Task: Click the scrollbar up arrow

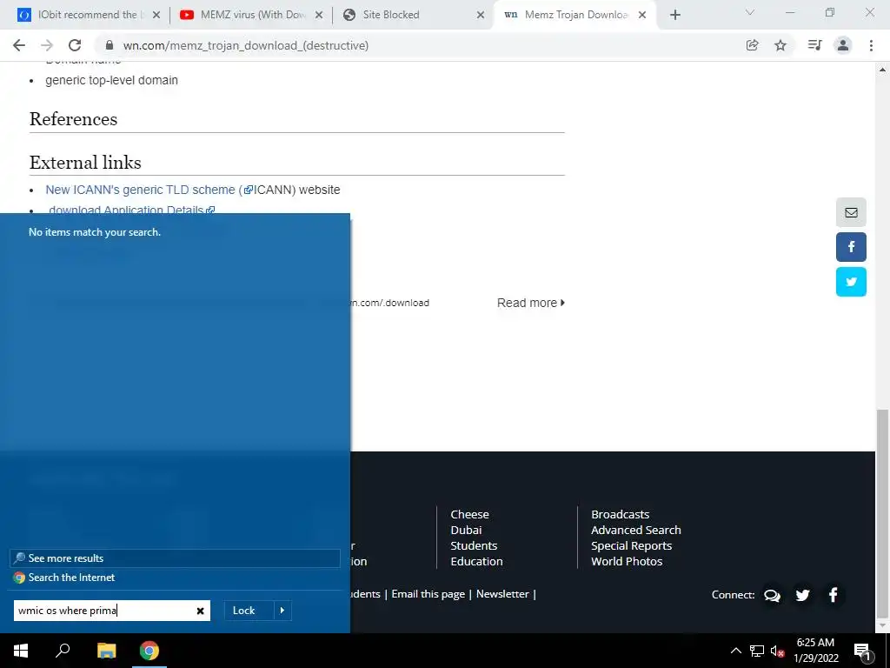Action: tap(882, 70)
